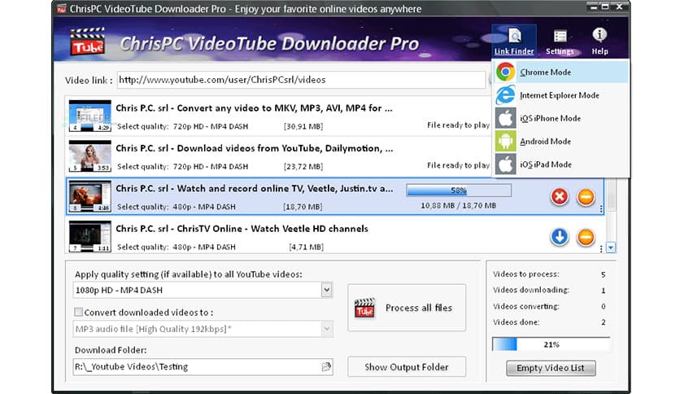Click File ready to play on second video
Image resolution: width=680 pixels, height=394 pixels.
459,165
